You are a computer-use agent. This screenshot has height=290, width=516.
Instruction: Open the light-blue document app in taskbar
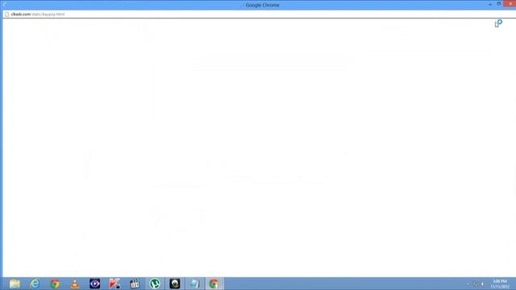(x=194, y=284)
